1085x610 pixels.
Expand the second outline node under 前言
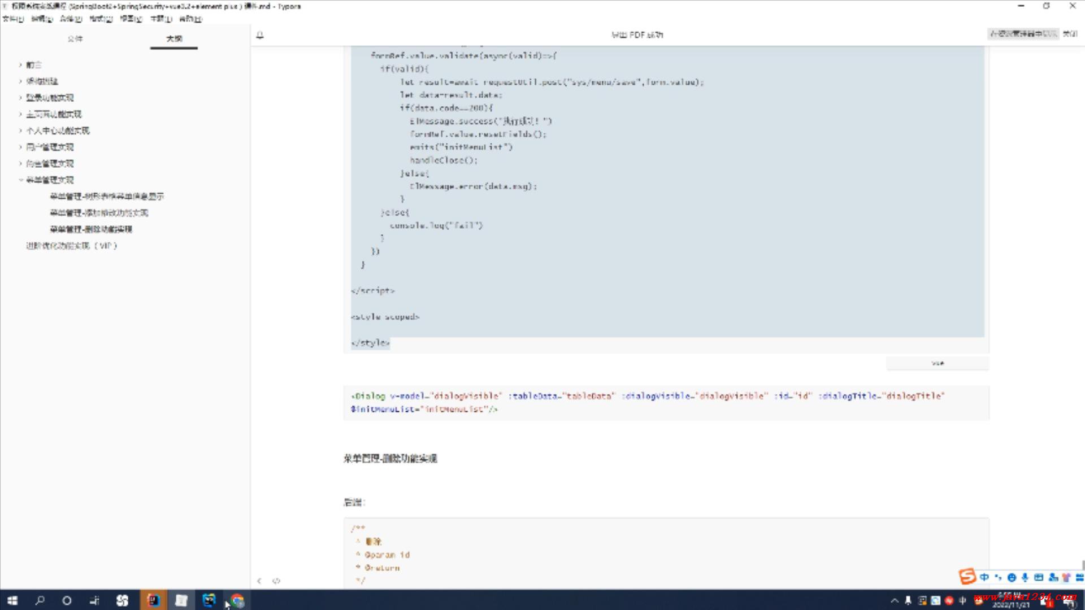click(x=20, y=81)
